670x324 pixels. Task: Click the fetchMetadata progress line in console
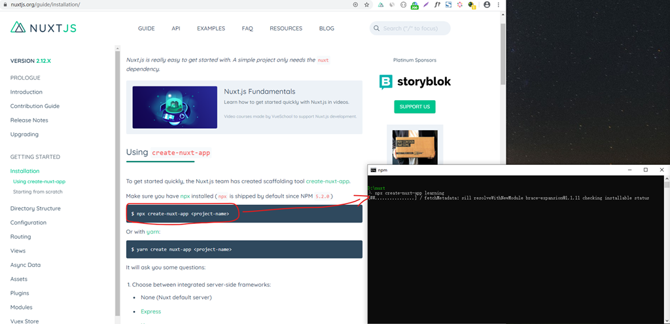pyautogui.click(x=508, y=198)
